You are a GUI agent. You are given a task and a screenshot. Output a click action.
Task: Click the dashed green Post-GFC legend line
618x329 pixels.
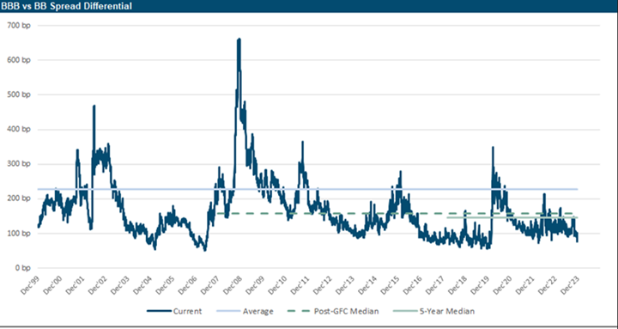click(x=300, y=312)
